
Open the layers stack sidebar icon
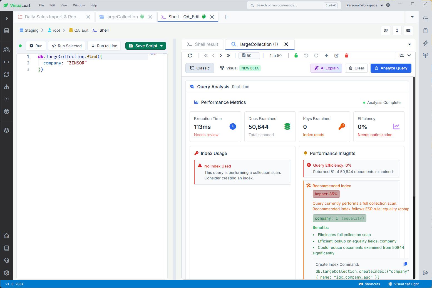tap(7, 130)
